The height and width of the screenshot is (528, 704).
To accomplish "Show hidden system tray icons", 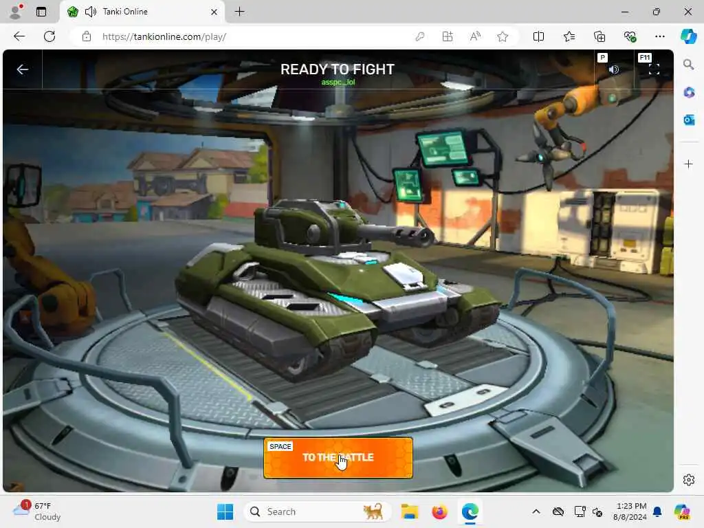I will (x=536, y=511).
